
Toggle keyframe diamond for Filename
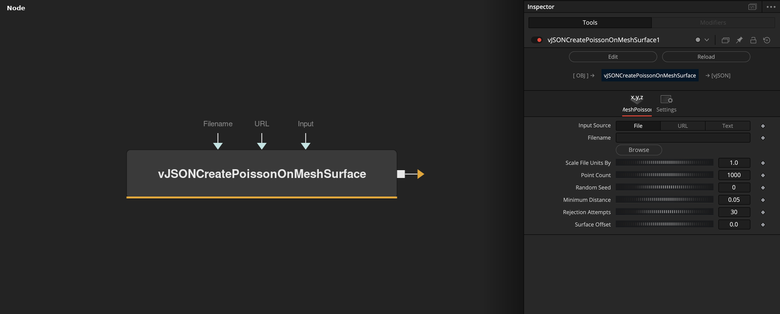[x=763, y=138]
